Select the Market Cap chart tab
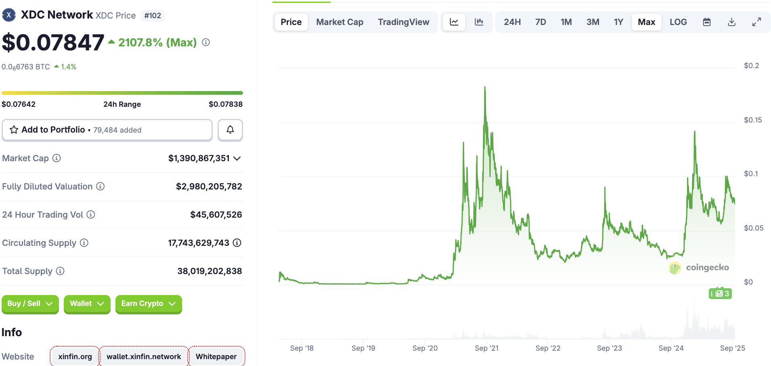The width and height of the screenshot is (771, 366). point(340,22)
